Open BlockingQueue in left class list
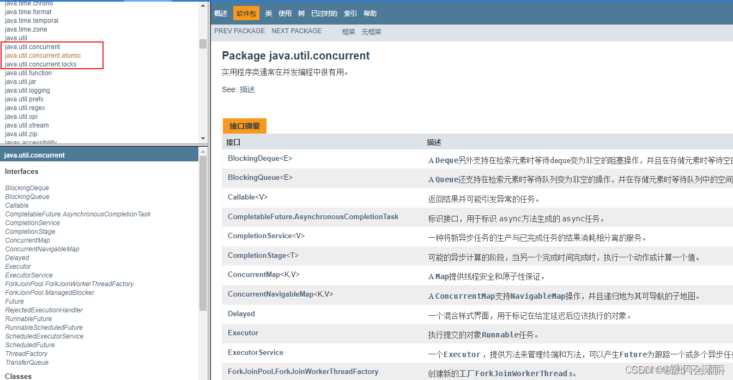733x380 pixels. point(27,197)
